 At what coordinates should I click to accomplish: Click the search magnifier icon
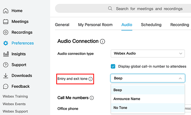tap(110, 9)
